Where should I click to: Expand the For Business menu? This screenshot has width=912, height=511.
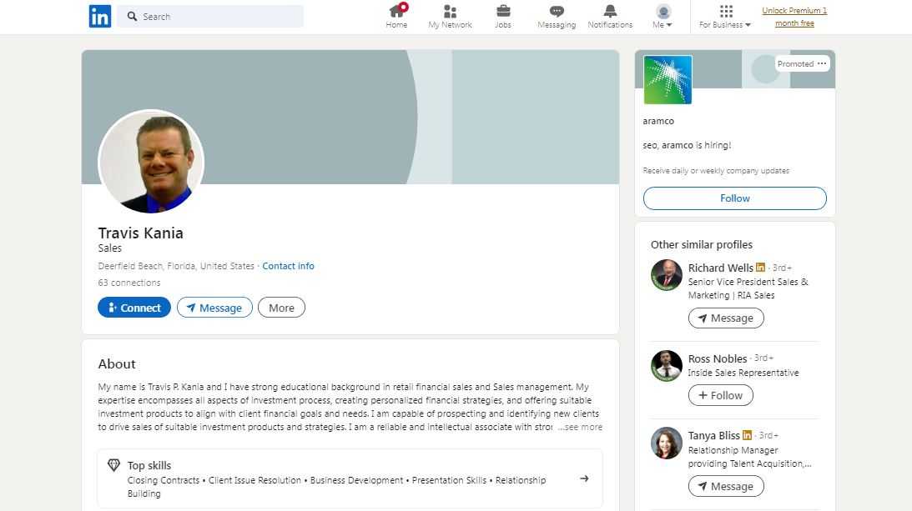725,17
